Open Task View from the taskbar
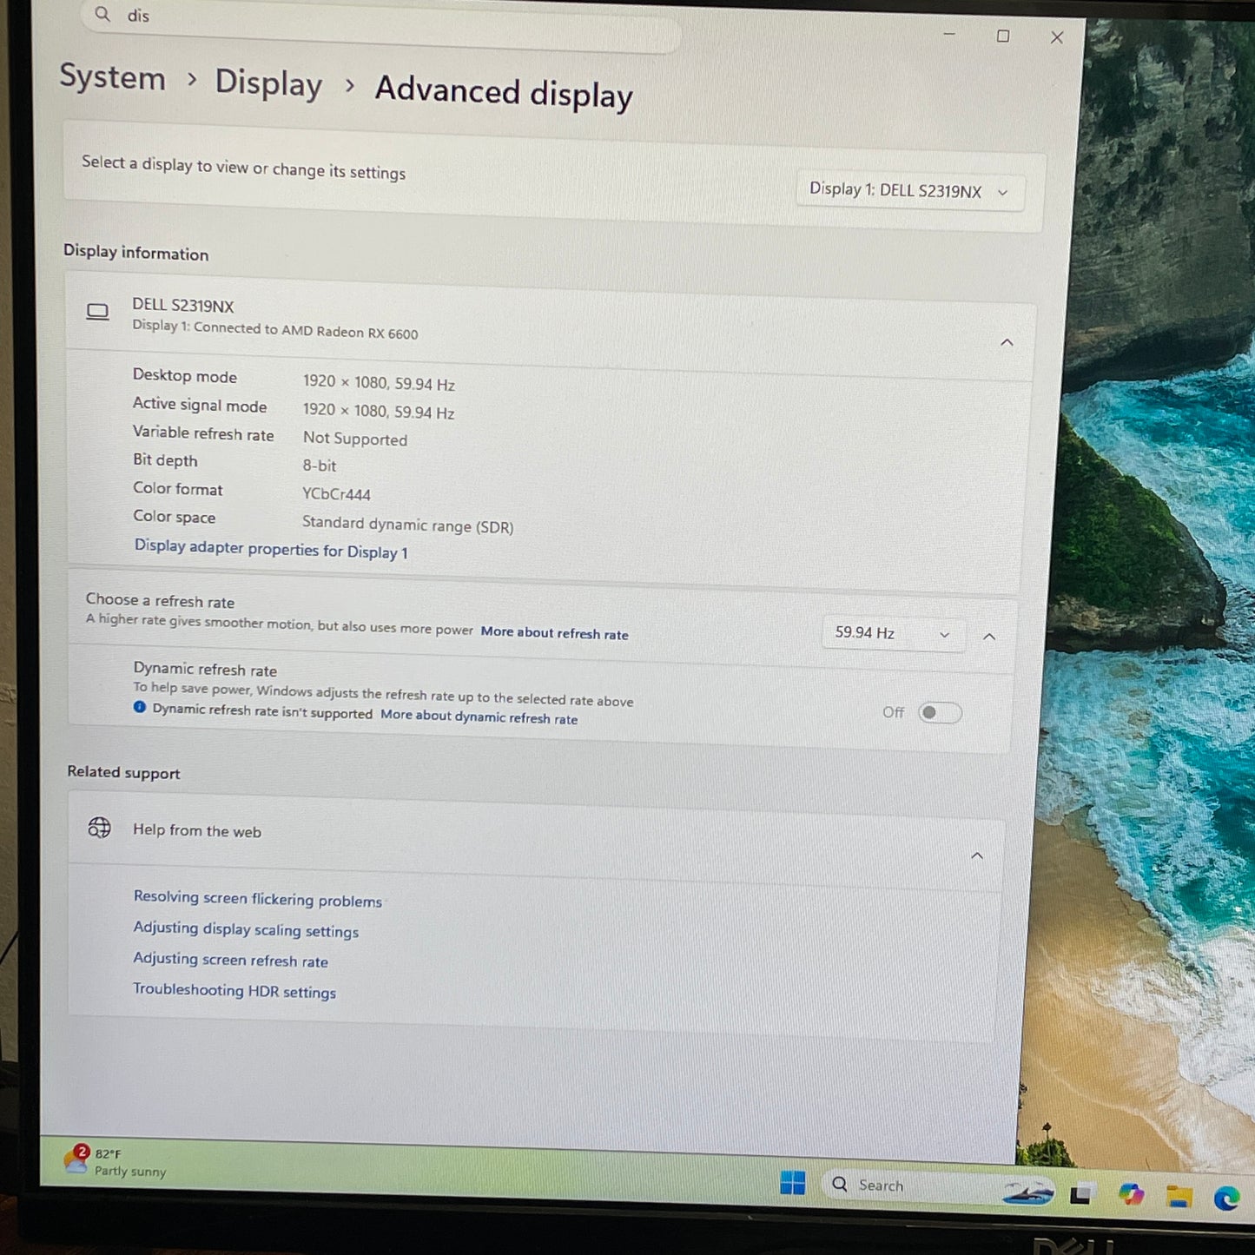The width and height of the screenshot is (1255, 1255). coord(1080,1193)
